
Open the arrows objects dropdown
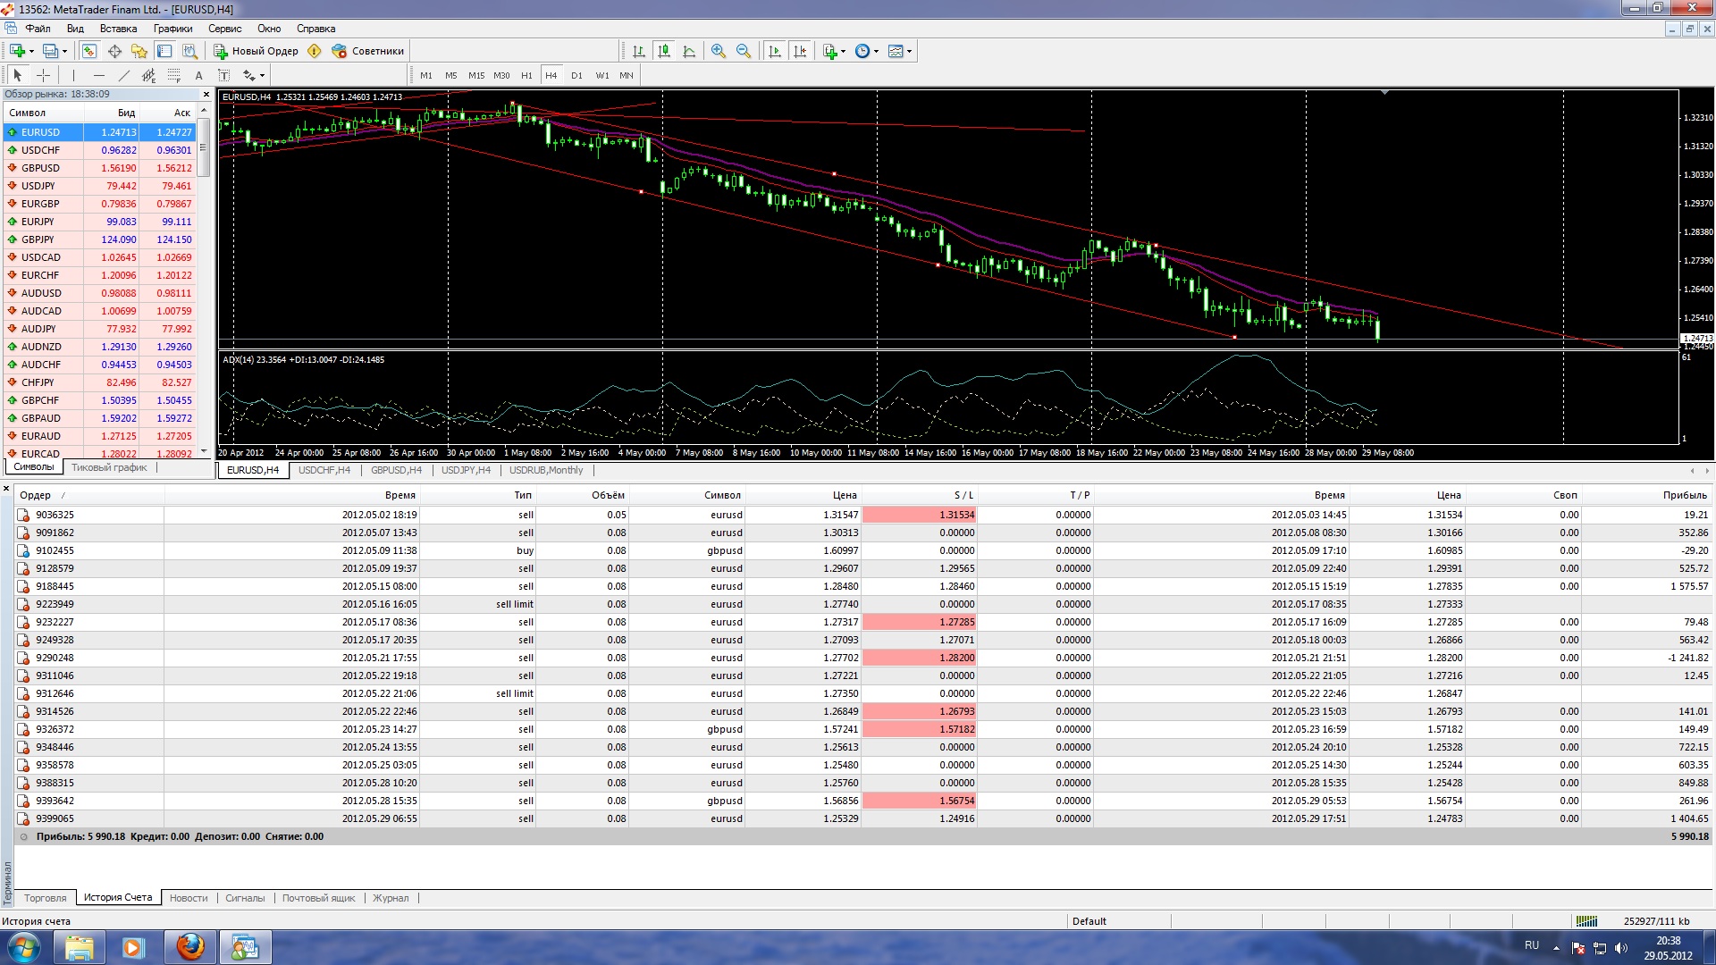[x=254, y=75]
